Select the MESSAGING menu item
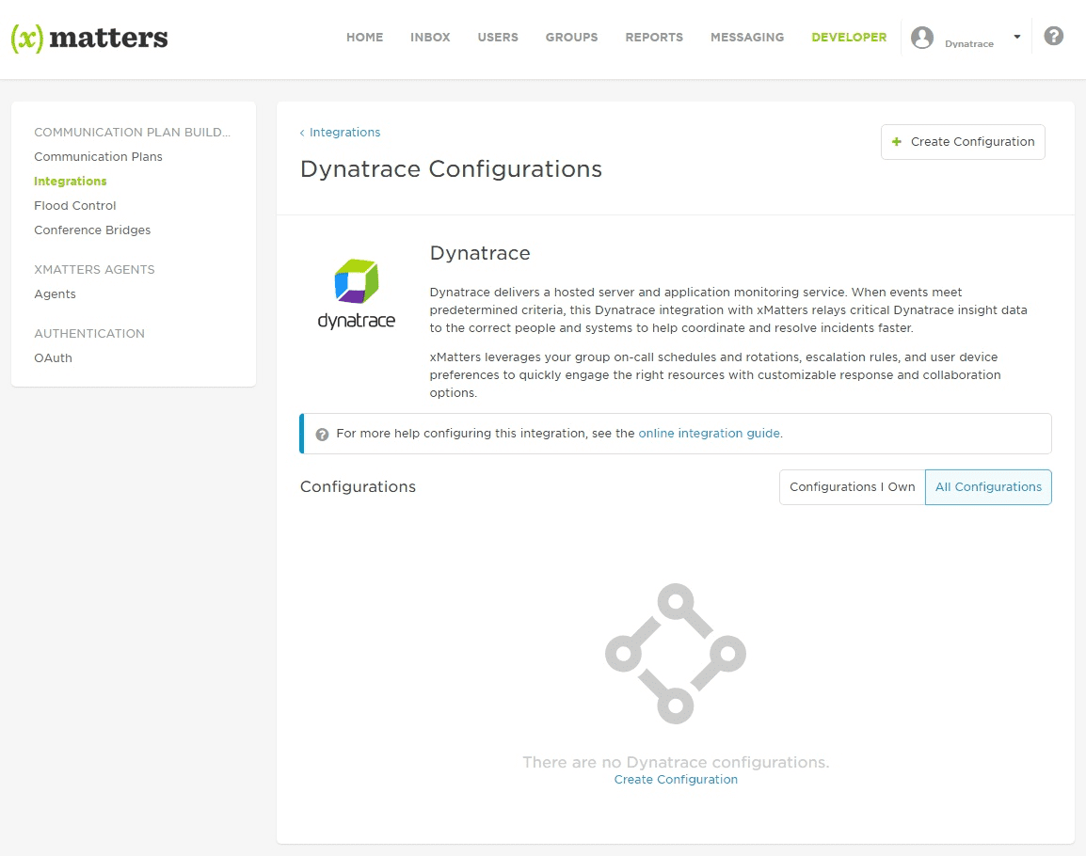This screenshot has width=1086, height=856. (746, 37)
